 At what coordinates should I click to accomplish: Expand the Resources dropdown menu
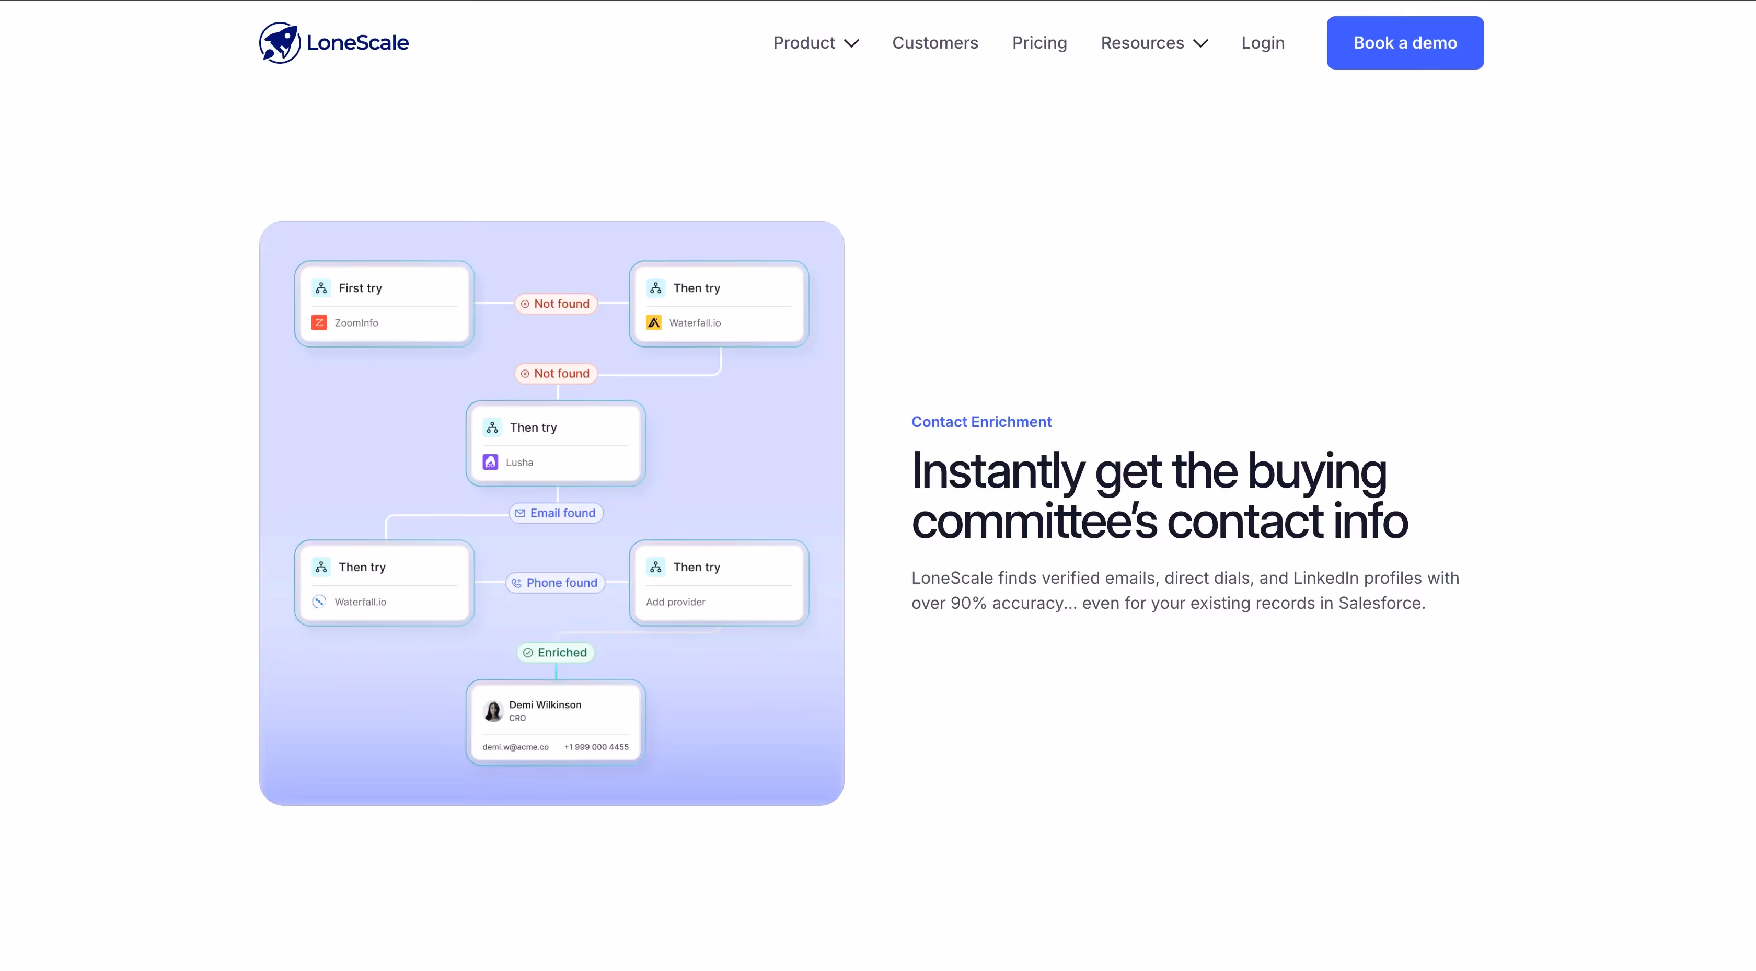(1154, 43)
